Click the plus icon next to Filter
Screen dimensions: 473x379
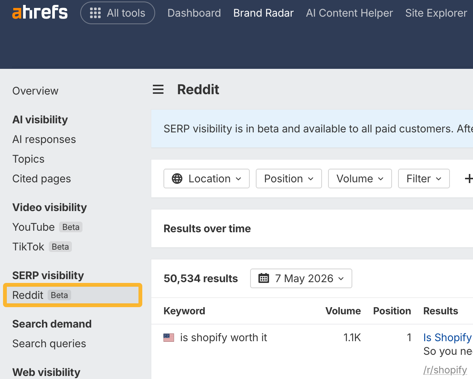click(469, 179)
